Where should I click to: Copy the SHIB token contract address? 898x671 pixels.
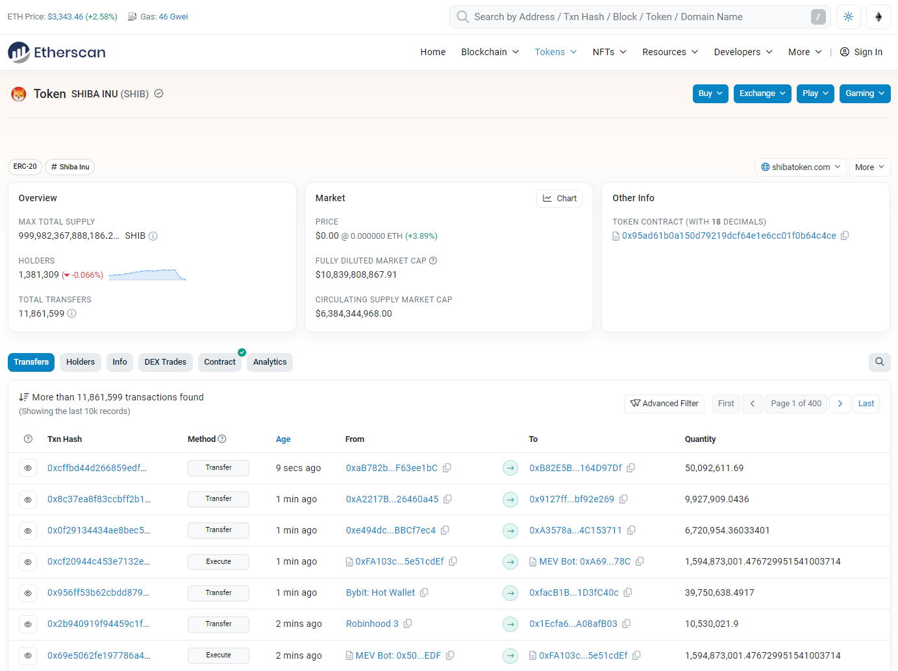point(845,236)
